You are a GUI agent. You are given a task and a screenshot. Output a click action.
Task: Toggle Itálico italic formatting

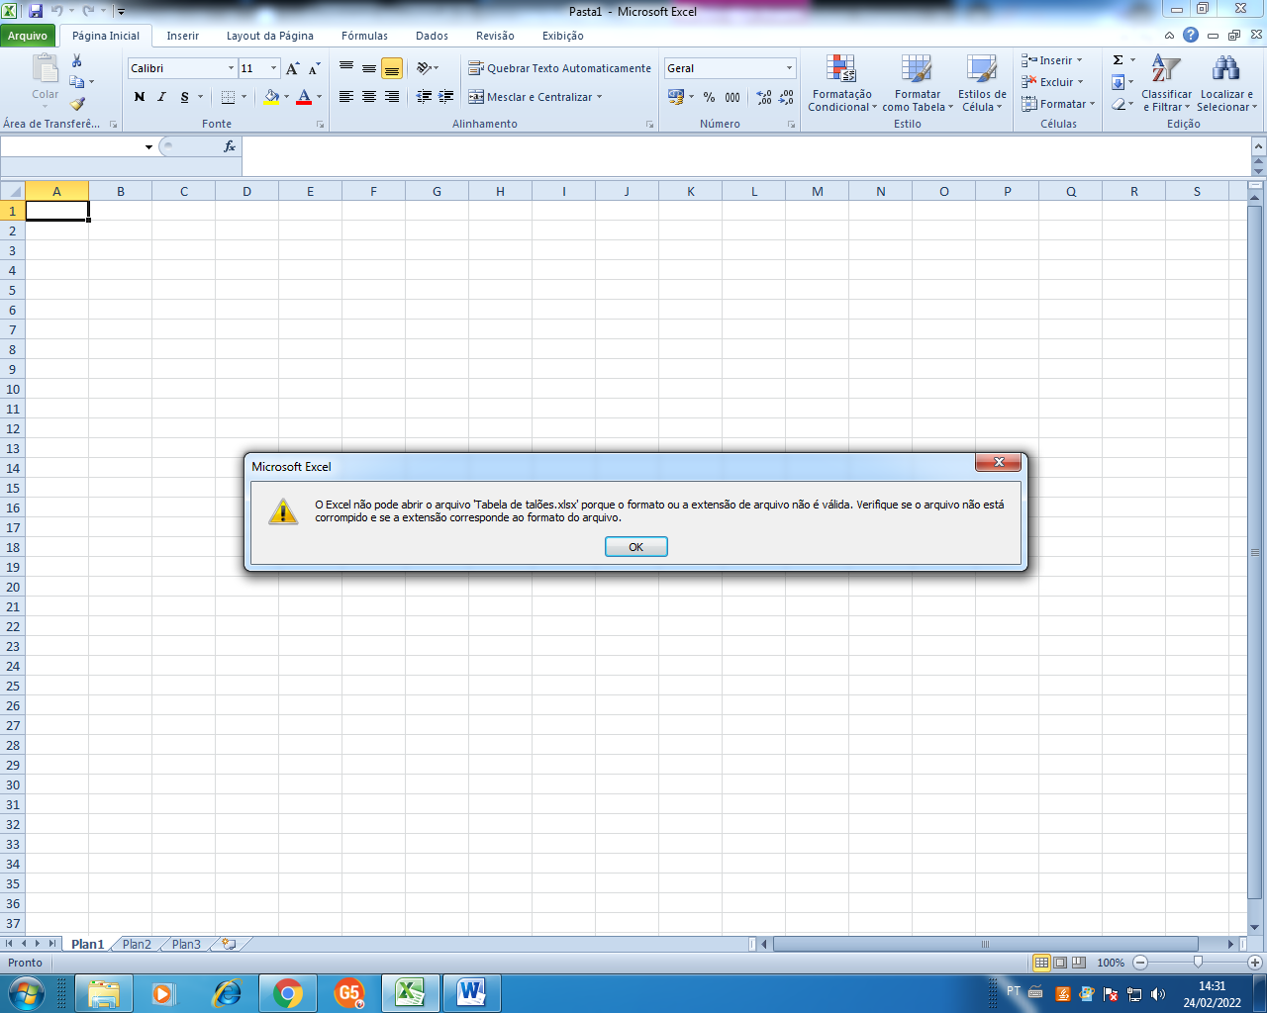coord(161,97)
